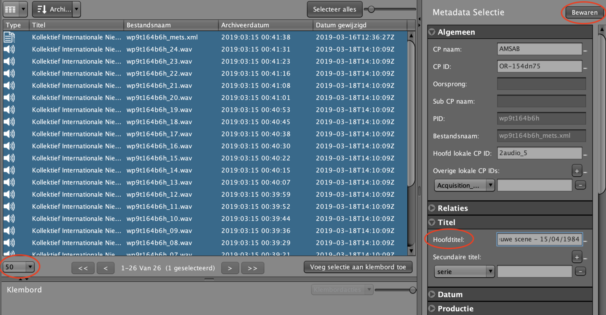The height and width of the screenshot is (315, 606).
Task: Select modified date 2019-03-16T12:36:27Z
Action: coord(355,37)
